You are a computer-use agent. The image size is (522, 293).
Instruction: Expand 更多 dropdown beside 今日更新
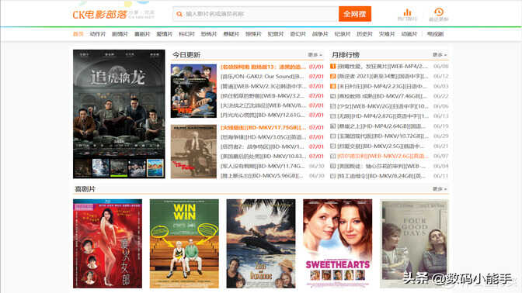click(x=315, y=55)
